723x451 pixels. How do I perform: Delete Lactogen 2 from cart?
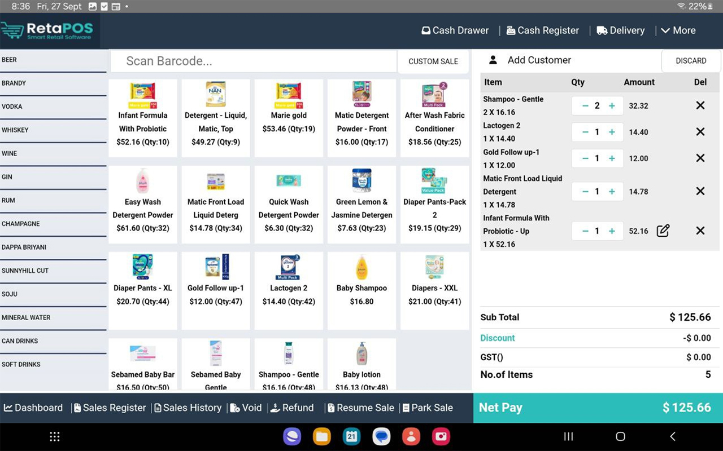(700, 132)
